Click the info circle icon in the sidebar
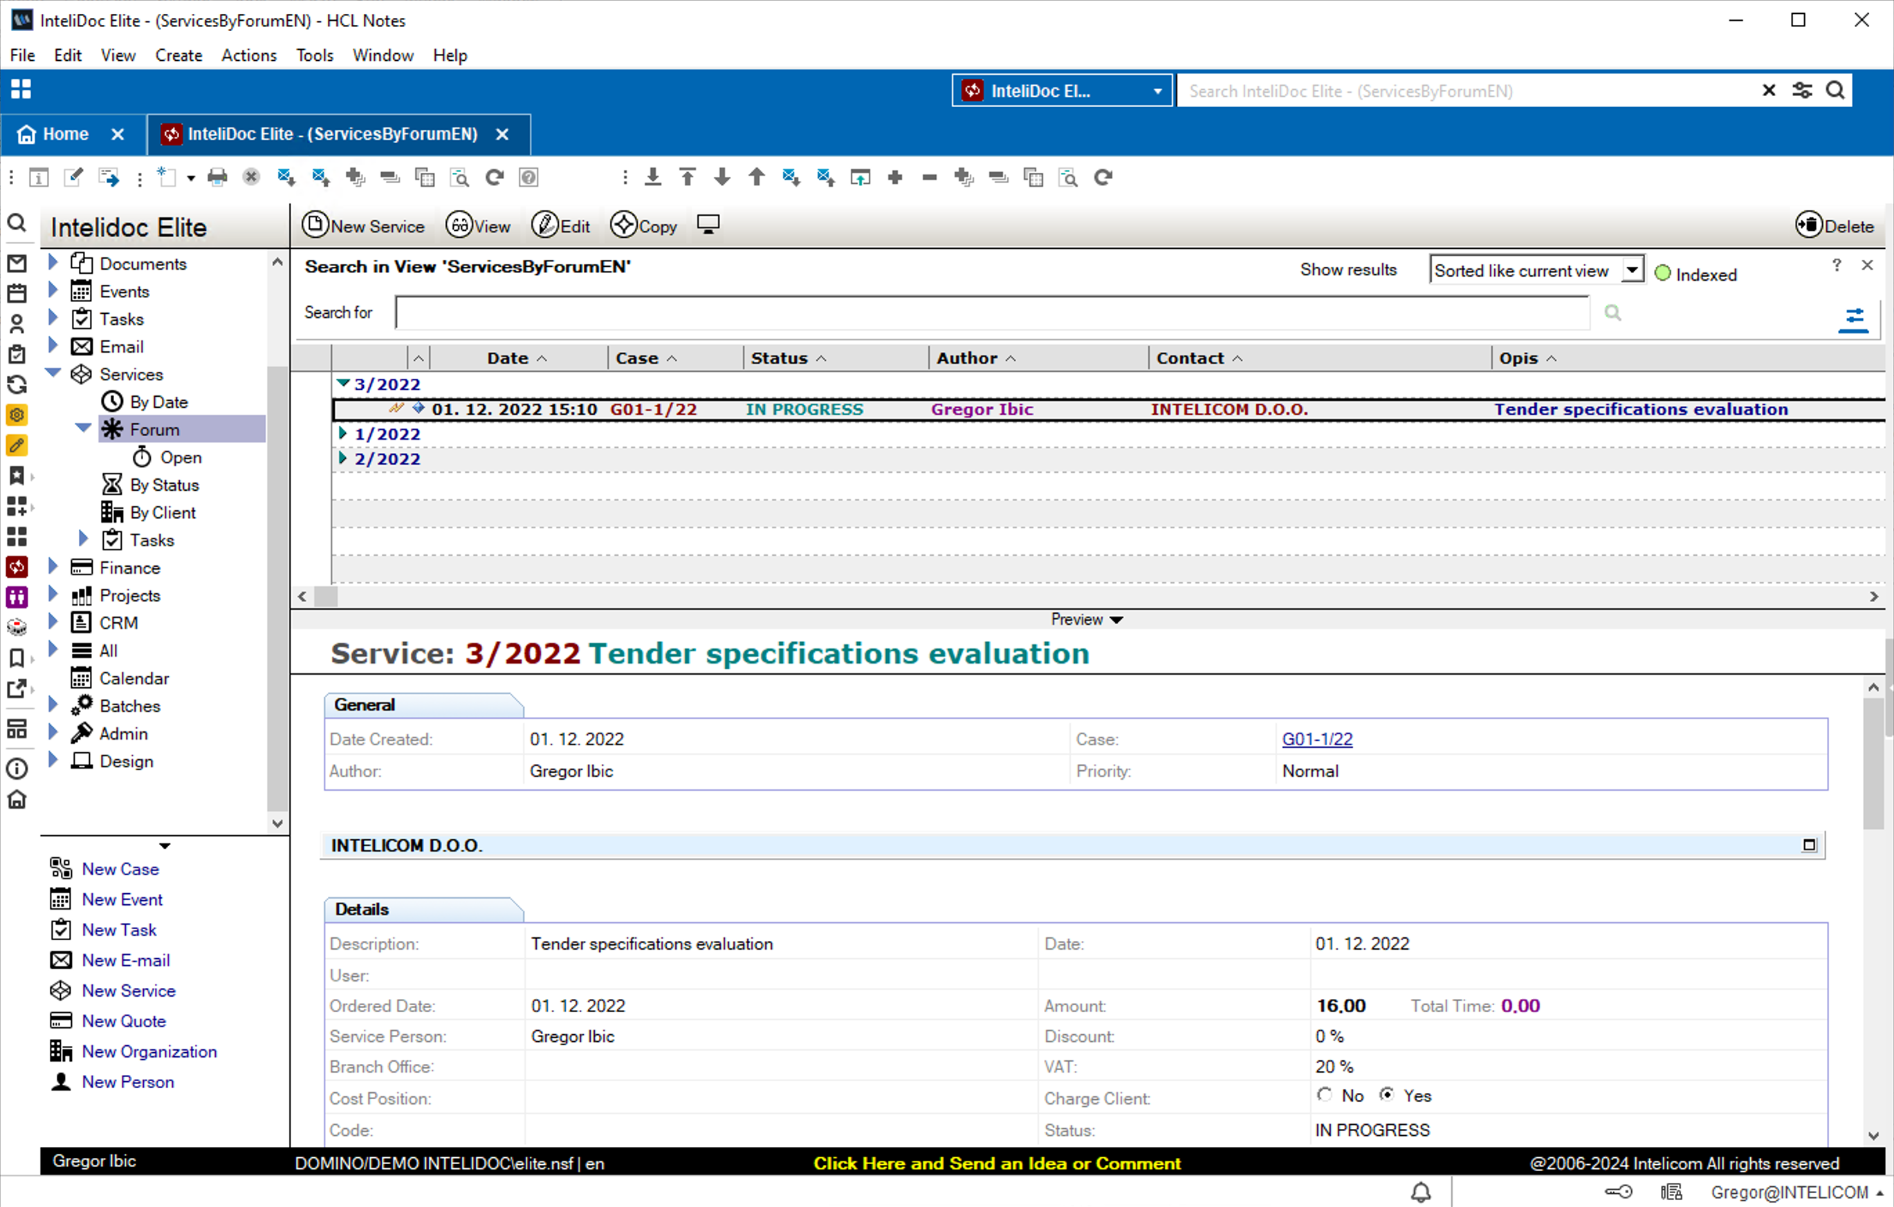Viewport: 1894px width, 1207px height. coord(17,769)
